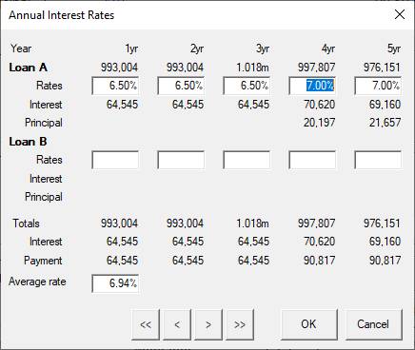Click Loan B 2yr rate field
Viewport: 415px width, 350px height.
[181, 160]
